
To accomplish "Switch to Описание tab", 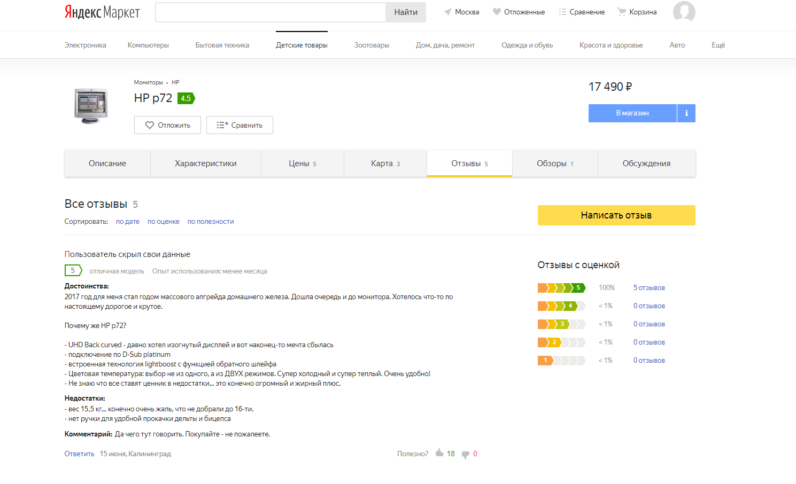I will pyautogui.click(x=107, y=163).
